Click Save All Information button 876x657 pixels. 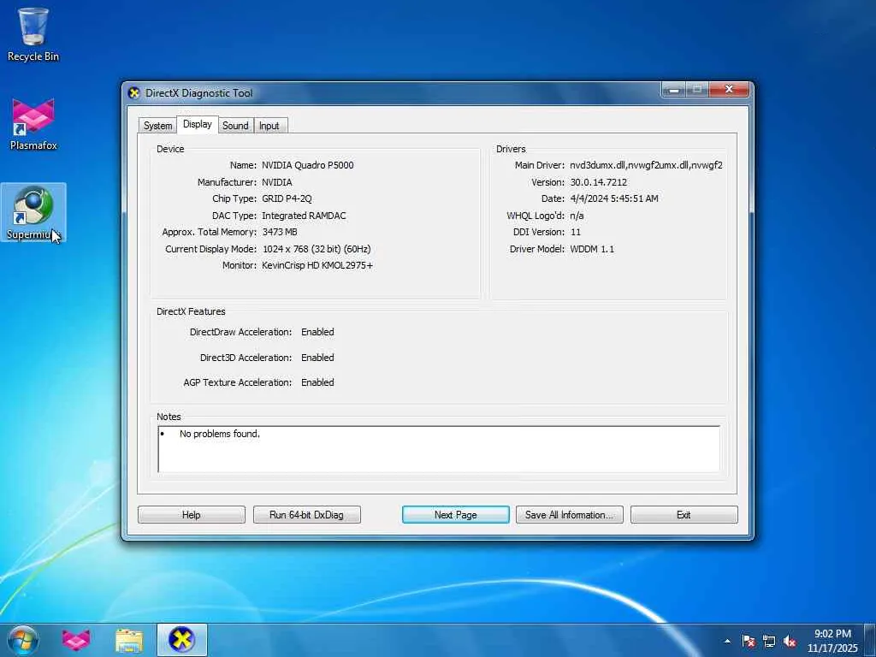[569, 514]
